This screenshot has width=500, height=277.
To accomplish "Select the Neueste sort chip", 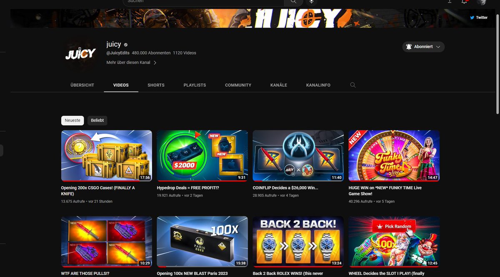I will pos(72,120).
